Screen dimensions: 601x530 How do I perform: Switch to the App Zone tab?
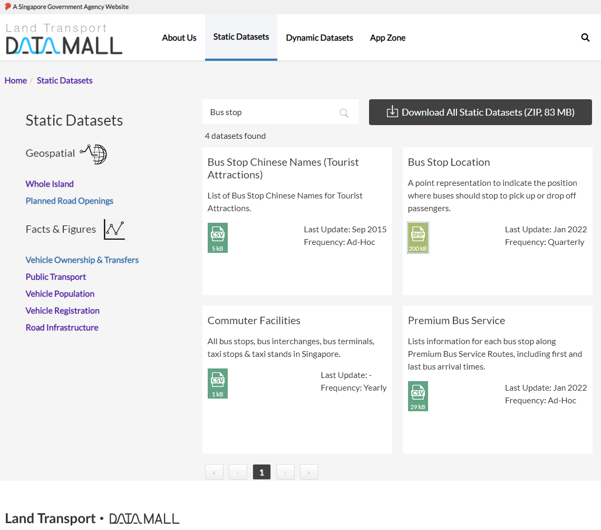coord(387,37)
